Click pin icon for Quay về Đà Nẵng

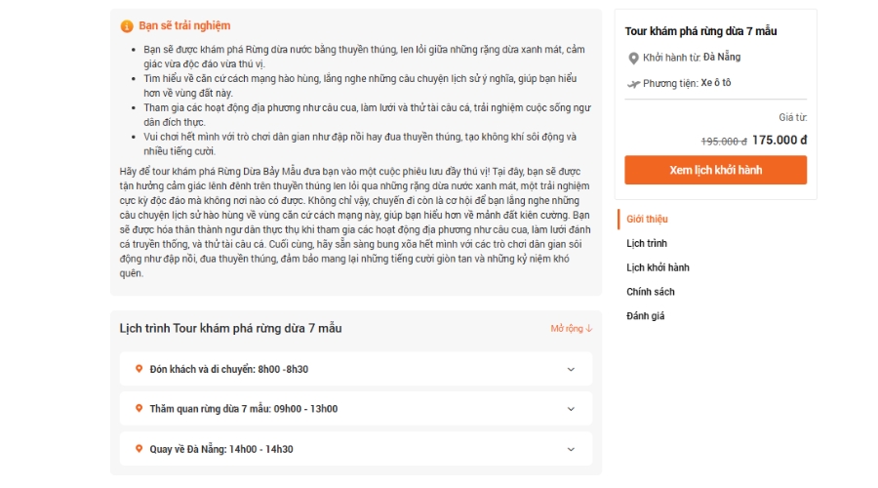point(139,449)
